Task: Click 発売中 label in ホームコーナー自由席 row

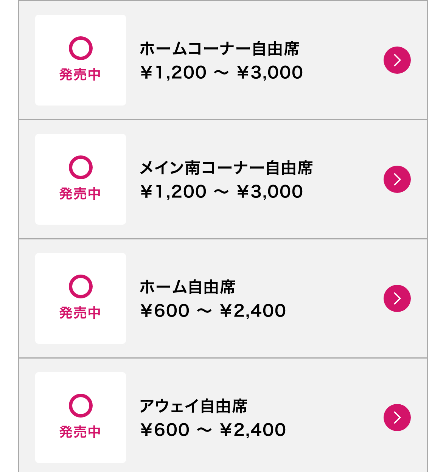Action: click(80, 75)
